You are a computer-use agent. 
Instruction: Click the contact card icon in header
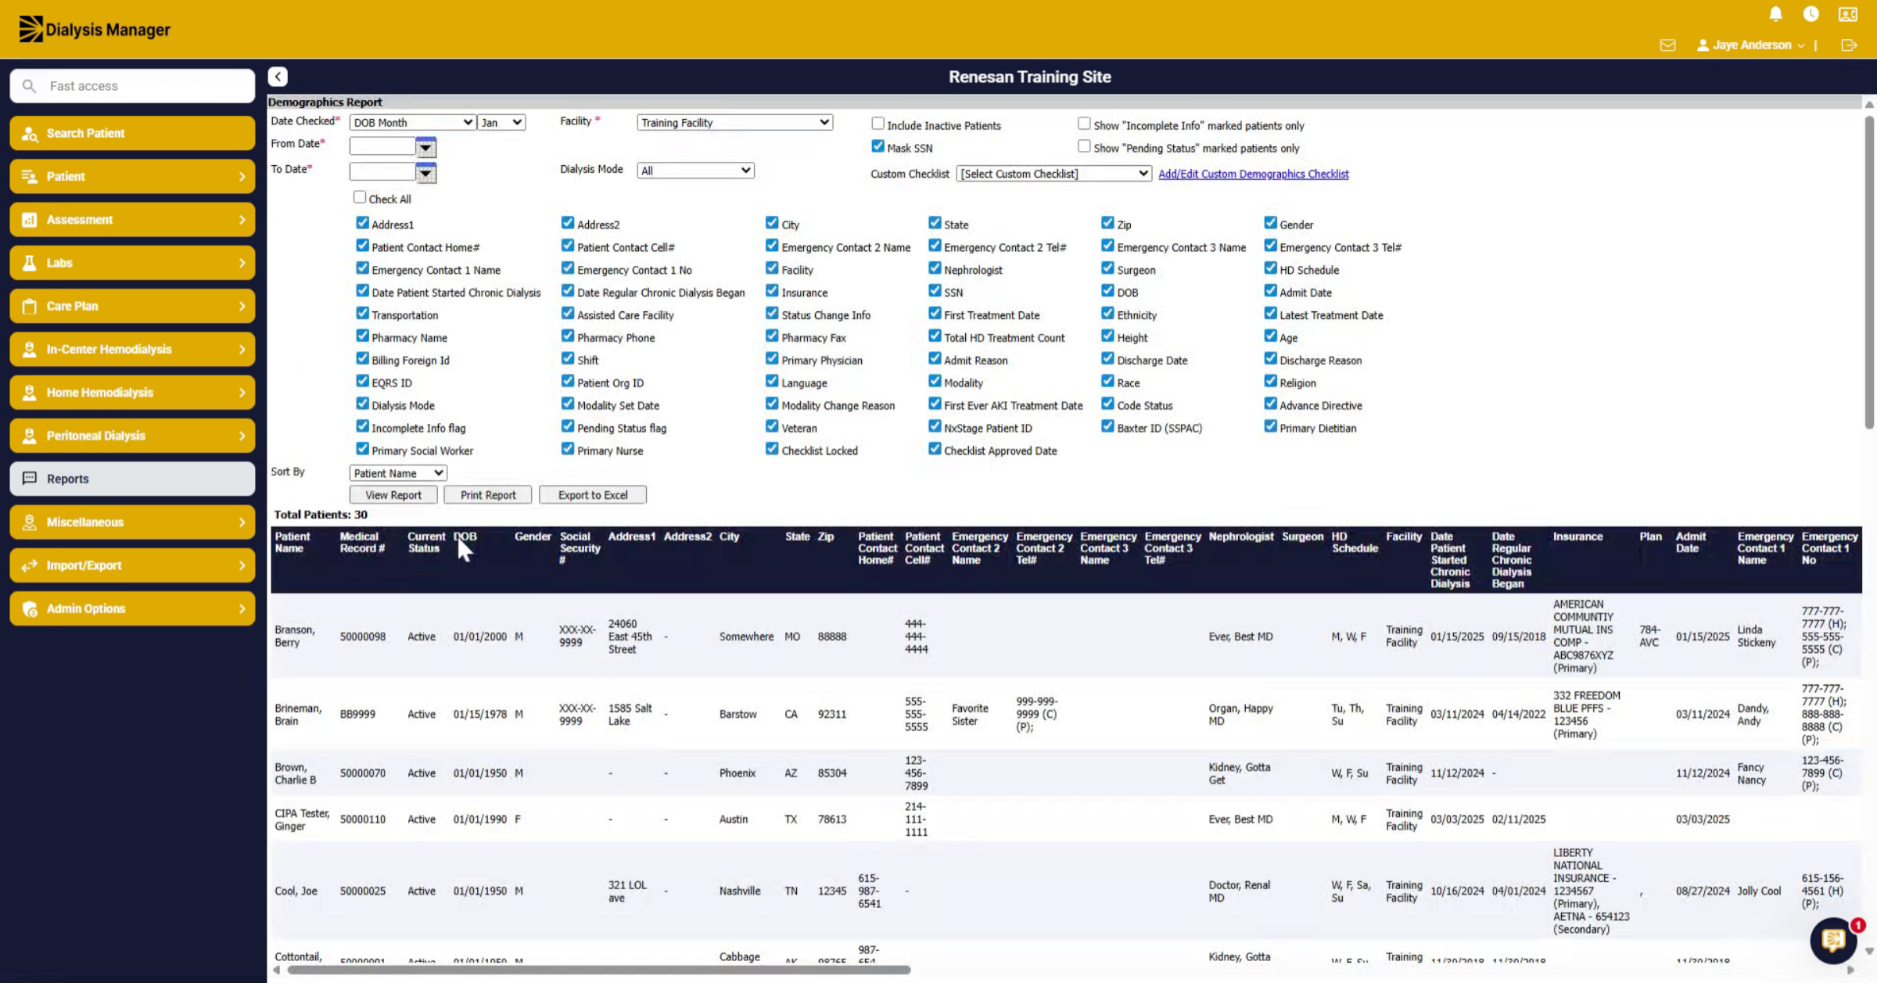coord(1848,14)
